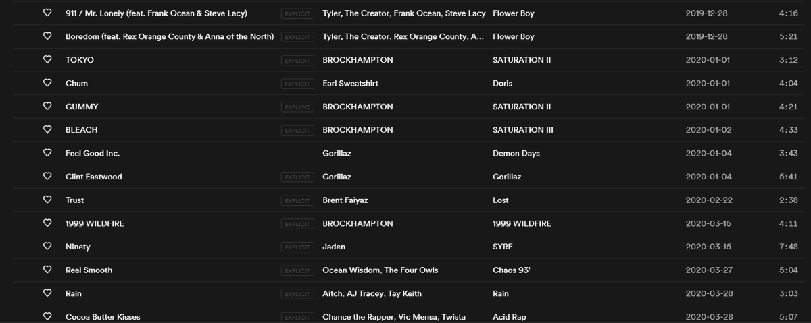Click heart beside Real Smooth
The height and width of the screenshot is (323, 811).
click(47, 270)
